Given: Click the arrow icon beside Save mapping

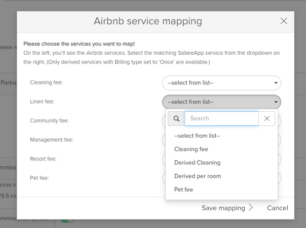Looking at the screenshot, I should coord(251,207).
